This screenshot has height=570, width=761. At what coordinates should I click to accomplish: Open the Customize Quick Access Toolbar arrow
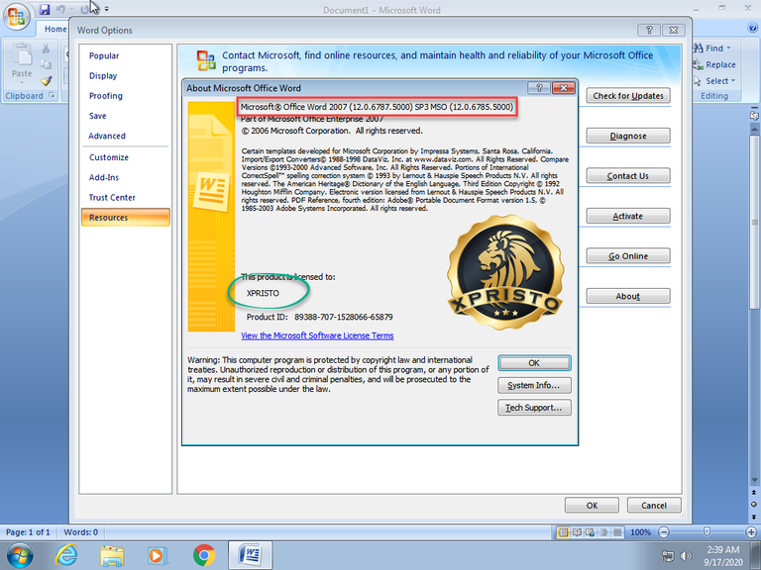click(x=106, y=9)
